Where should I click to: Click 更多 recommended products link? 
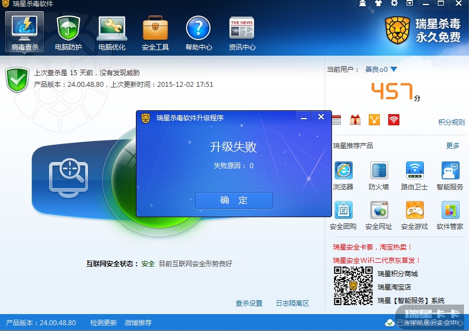pyautogui.click(x=452, y=145)
